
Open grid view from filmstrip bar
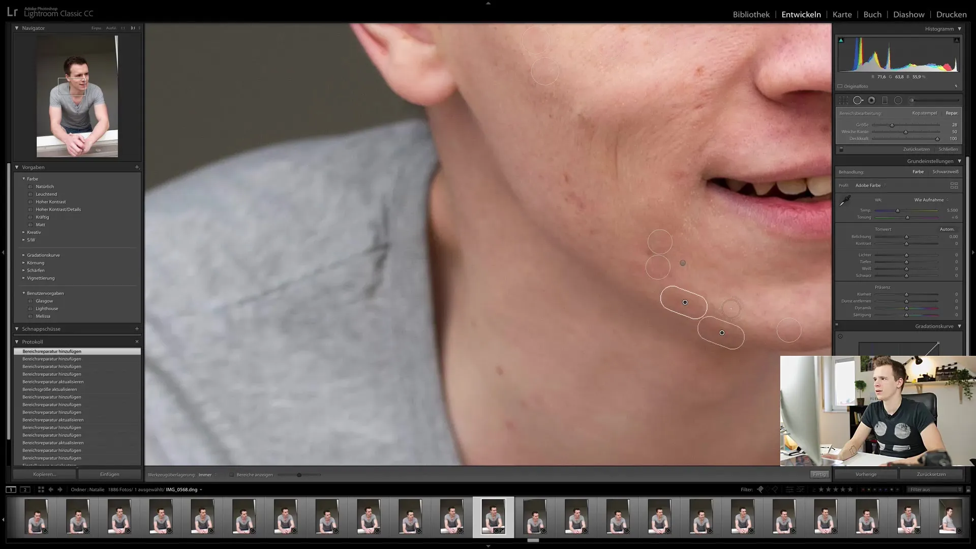(x=41, y=490)
